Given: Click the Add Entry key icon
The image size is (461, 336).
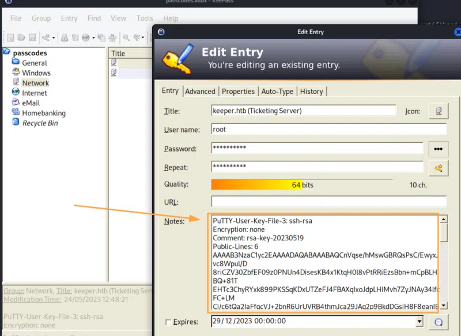Looking at the screenshot, I should point(46,37).
